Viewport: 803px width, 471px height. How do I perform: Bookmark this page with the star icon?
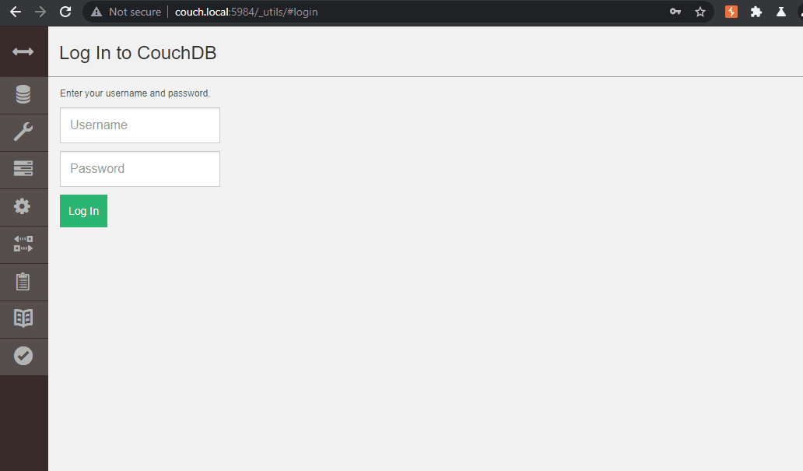click(x=700, y=12)
